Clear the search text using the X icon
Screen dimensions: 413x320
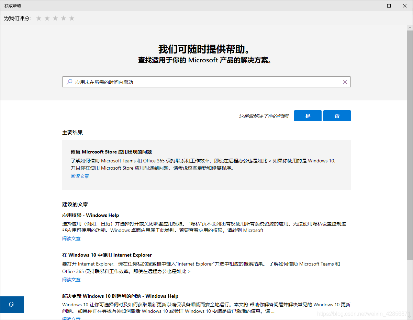pos(345,82)
